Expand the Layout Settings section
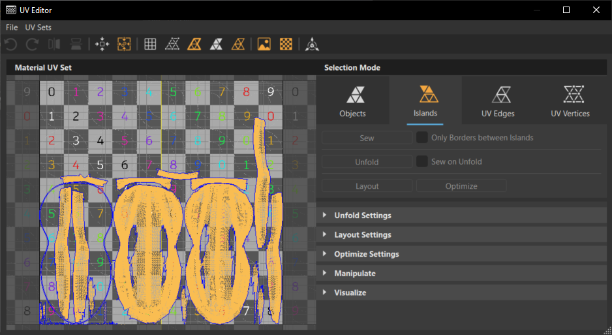 click(x=461, y=234)
